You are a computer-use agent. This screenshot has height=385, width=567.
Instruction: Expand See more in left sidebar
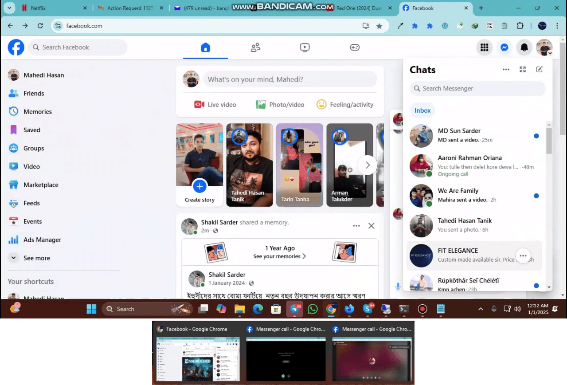[x=36, y=258]
